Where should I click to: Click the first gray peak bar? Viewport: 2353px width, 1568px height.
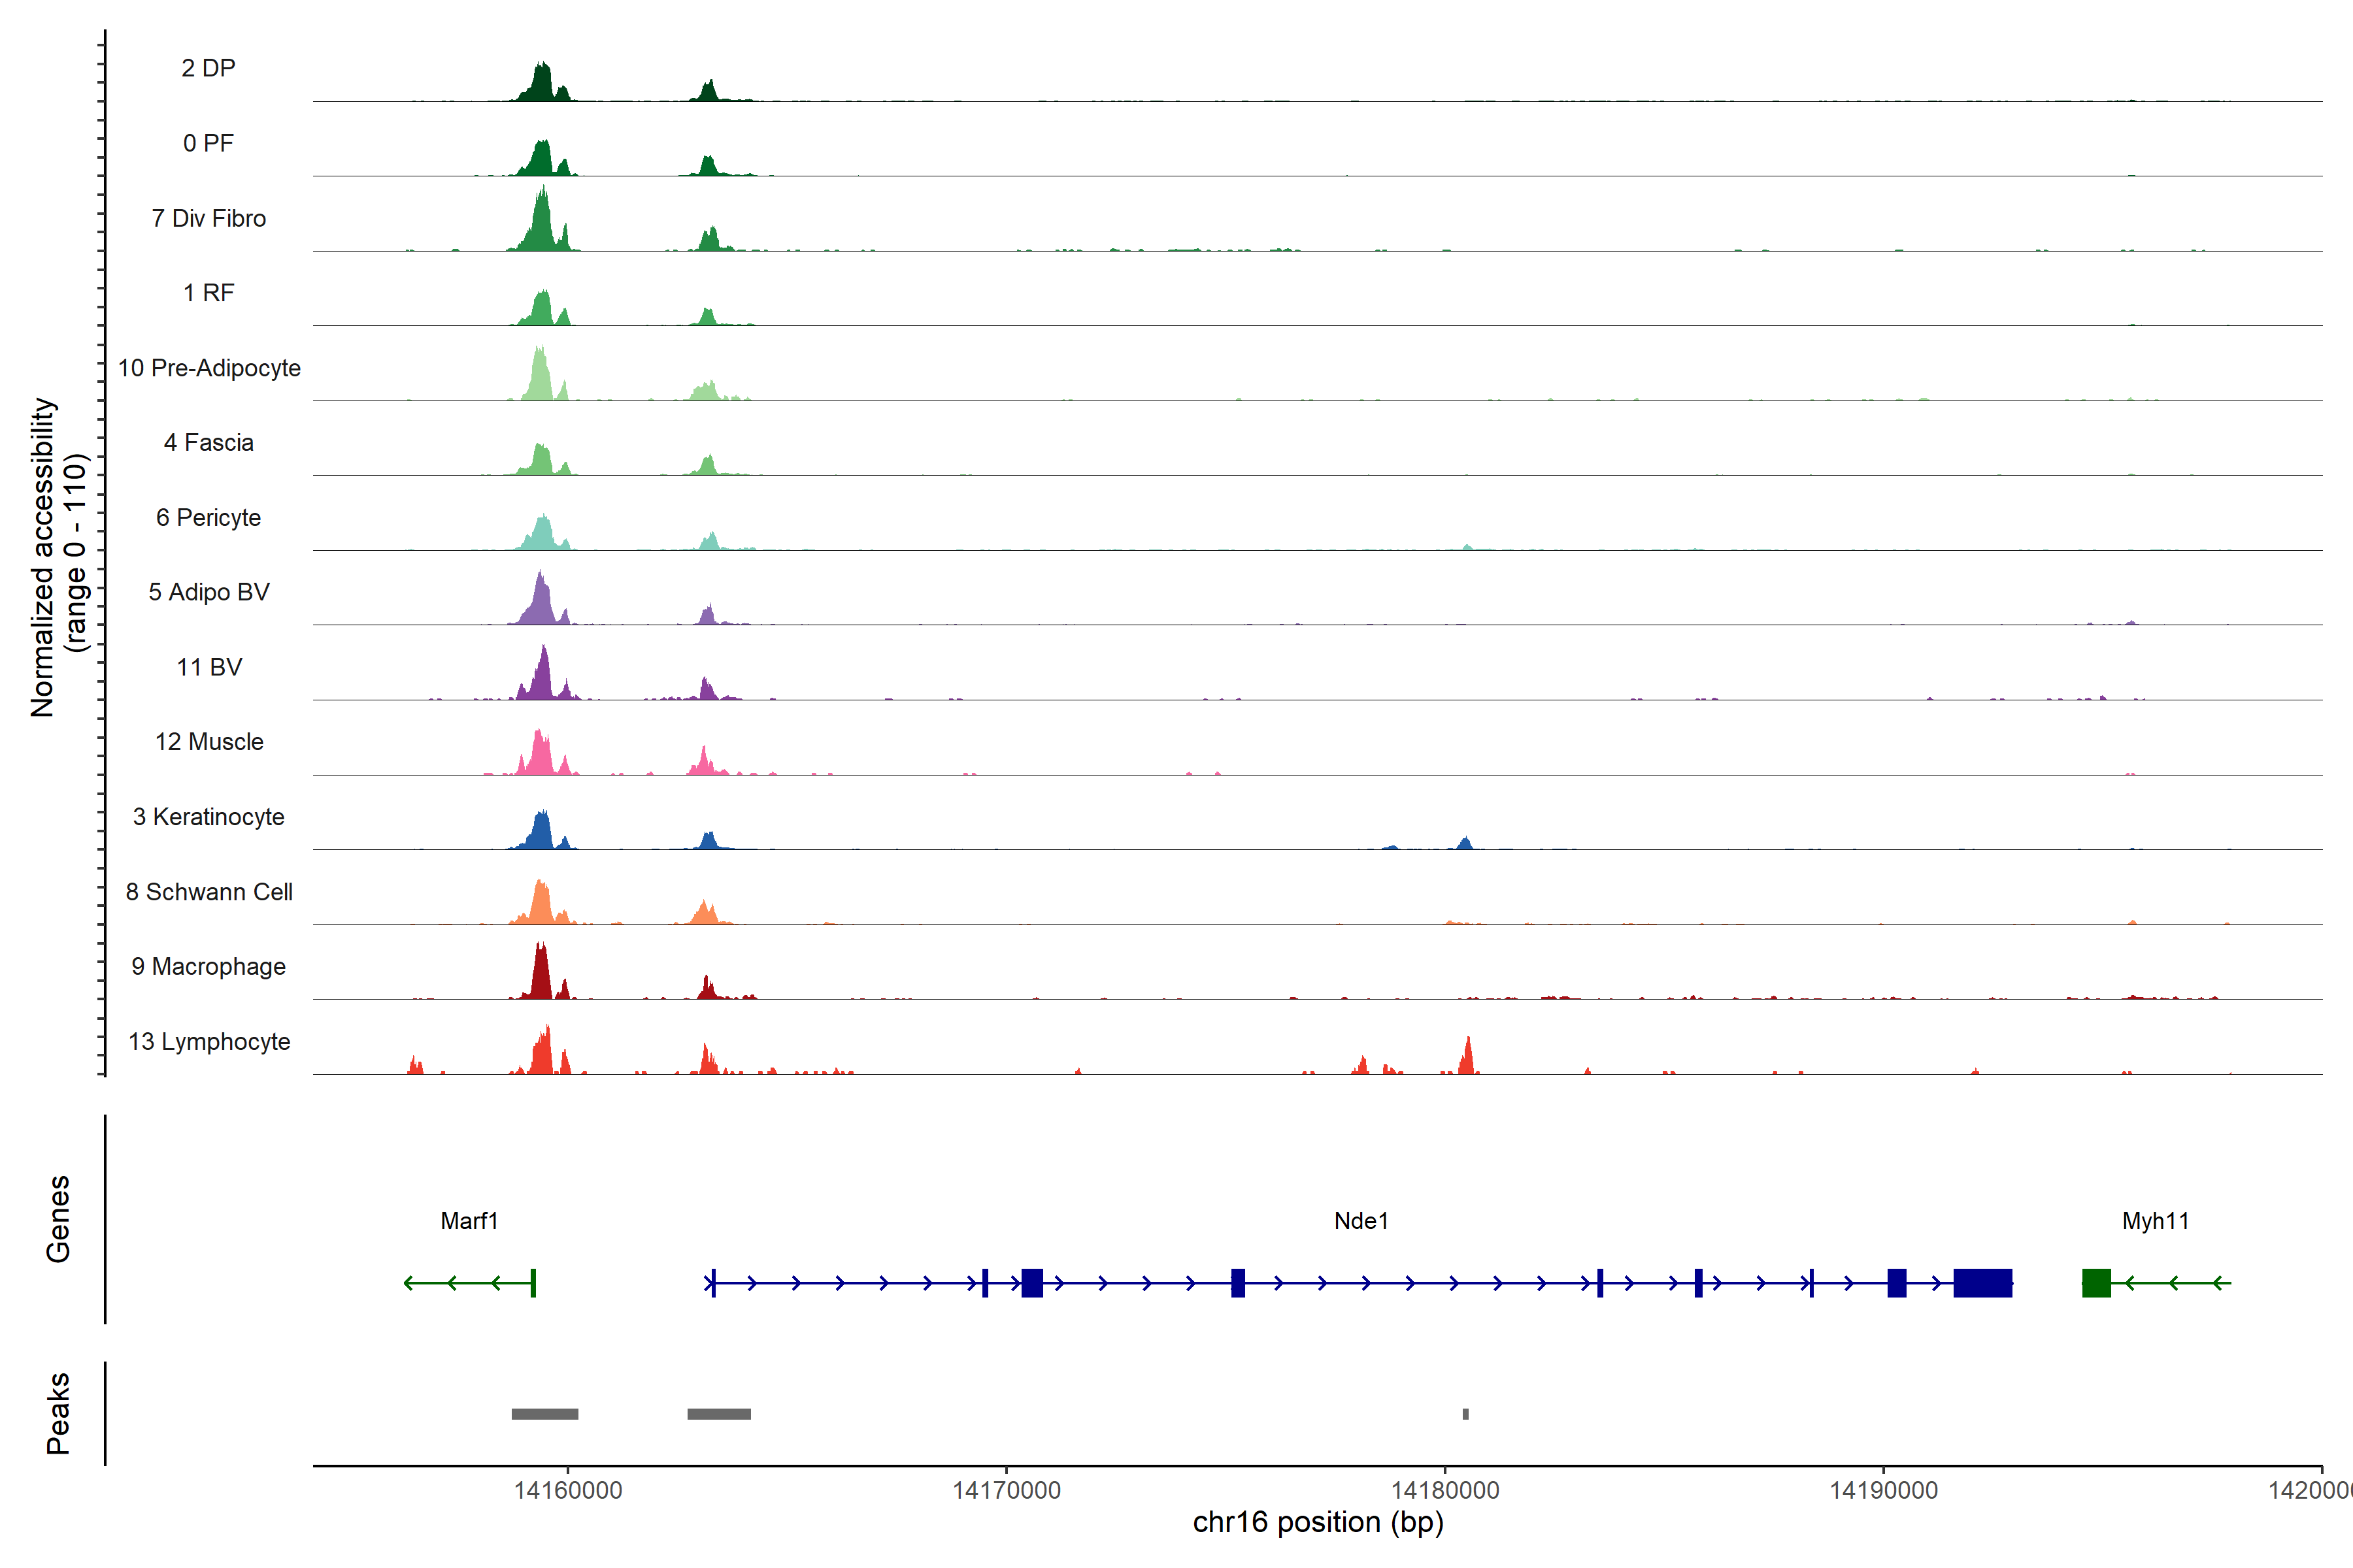[x=544, y=1413]
